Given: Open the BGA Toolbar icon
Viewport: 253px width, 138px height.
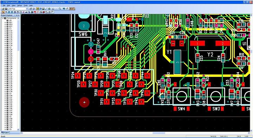Looking at the screenshot, I should tap(49, 9).
